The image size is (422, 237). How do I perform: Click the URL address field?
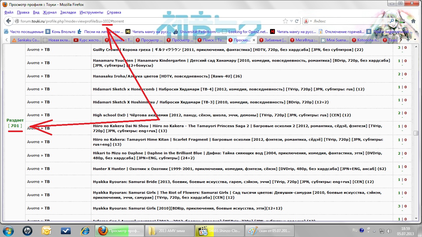pyautogui.click(x=148, y=21)
